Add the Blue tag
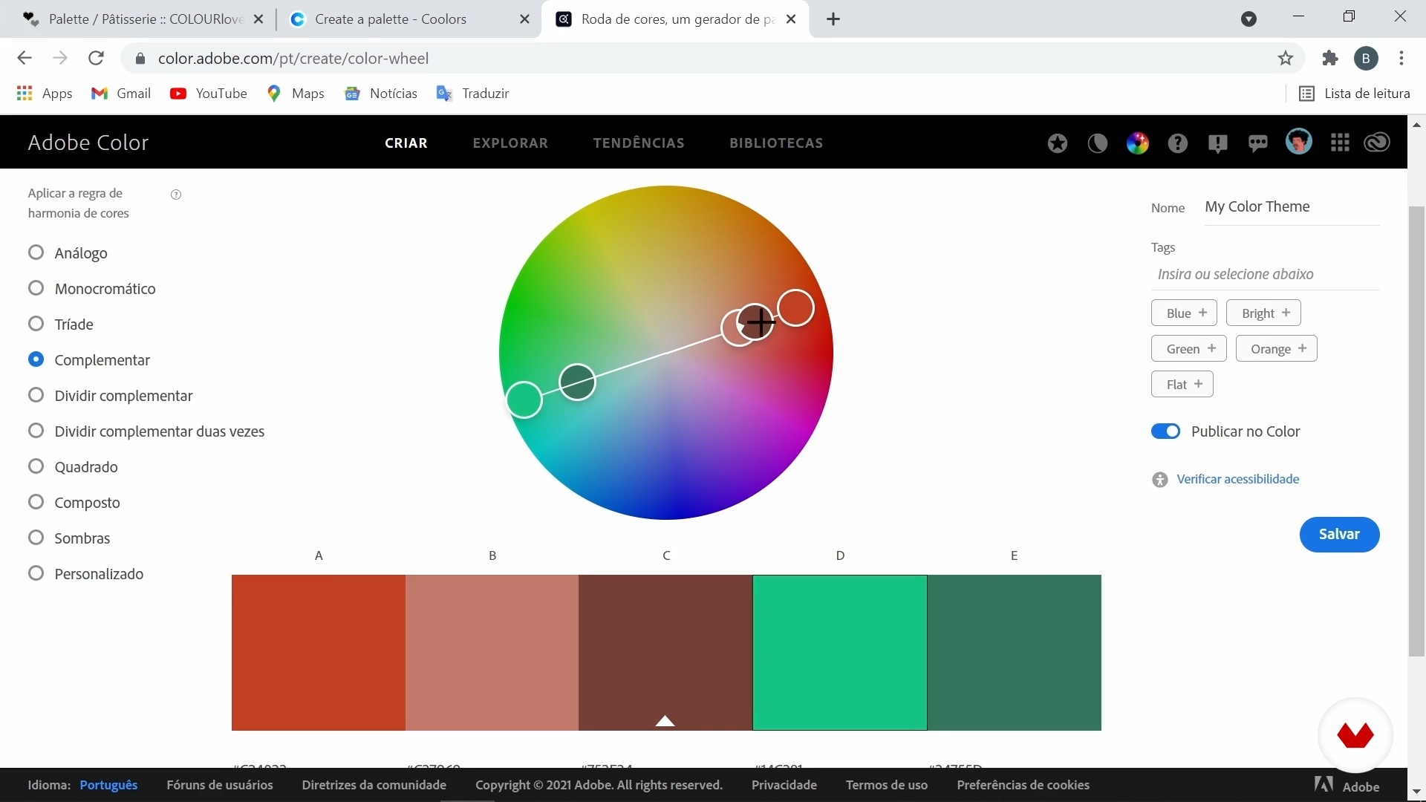This screenshot has height=802, width=1426. [x=1184, y=313]
